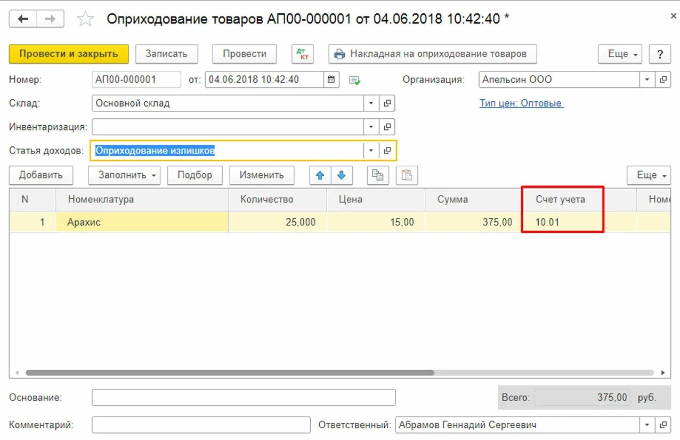680x440 pixels.
Task: Expand the Ответственный dropdown list
Action: pyautogui.click(x=647, y=425)
